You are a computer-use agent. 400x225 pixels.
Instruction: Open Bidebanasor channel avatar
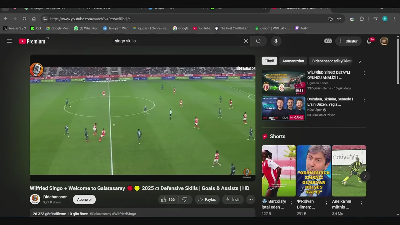tap(35, 199)
